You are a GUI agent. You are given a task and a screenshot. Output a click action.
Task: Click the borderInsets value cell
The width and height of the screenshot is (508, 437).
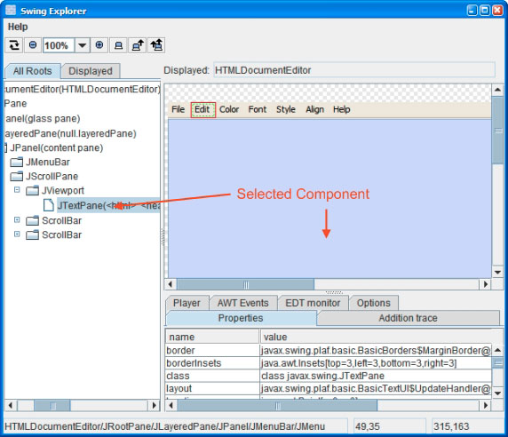coord(376,363)
